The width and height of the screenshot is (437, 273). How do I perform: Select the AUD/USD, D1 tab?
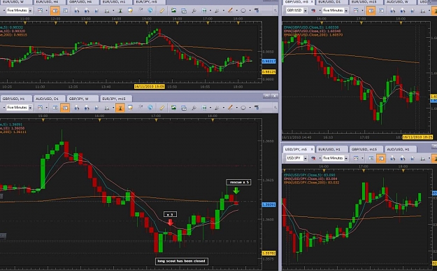tap(49, 99)
